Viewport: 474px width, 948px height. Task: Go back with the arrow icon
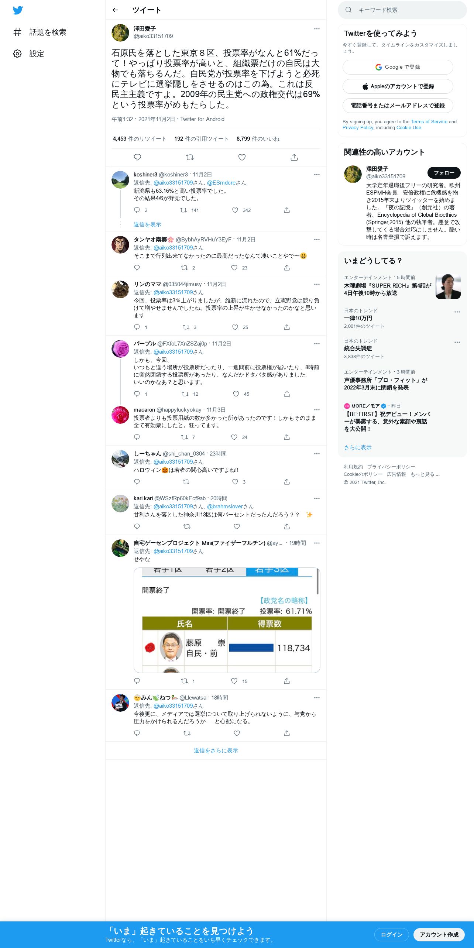tap(115, 10)
